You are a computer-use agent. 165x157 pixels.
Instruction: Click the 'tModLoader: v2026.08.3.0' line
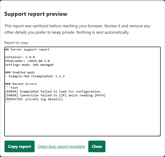tap(27, 61)
